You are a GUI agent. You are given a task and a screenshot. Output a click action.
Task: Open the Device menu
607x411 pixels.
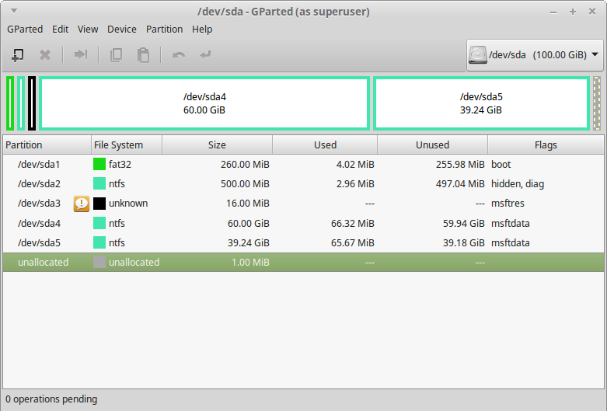[121, 30]
